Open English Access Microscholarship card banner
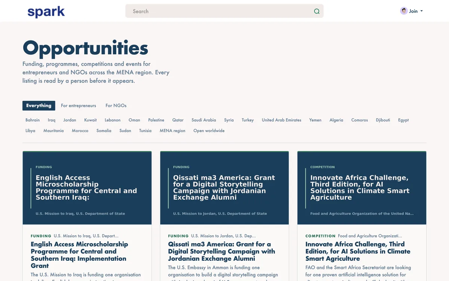The width and height of the screenshot is (449, 281). tap(87, 188)
